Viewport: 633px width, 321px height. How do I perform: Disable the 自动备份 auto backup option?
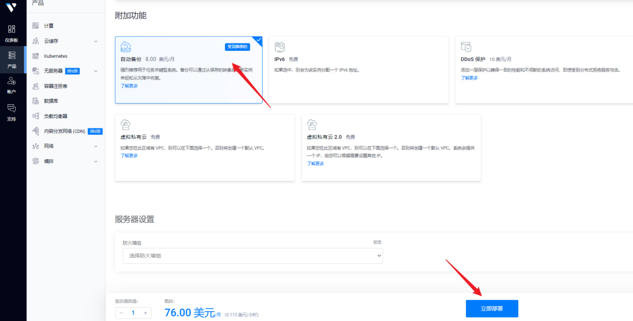point(188,70)
